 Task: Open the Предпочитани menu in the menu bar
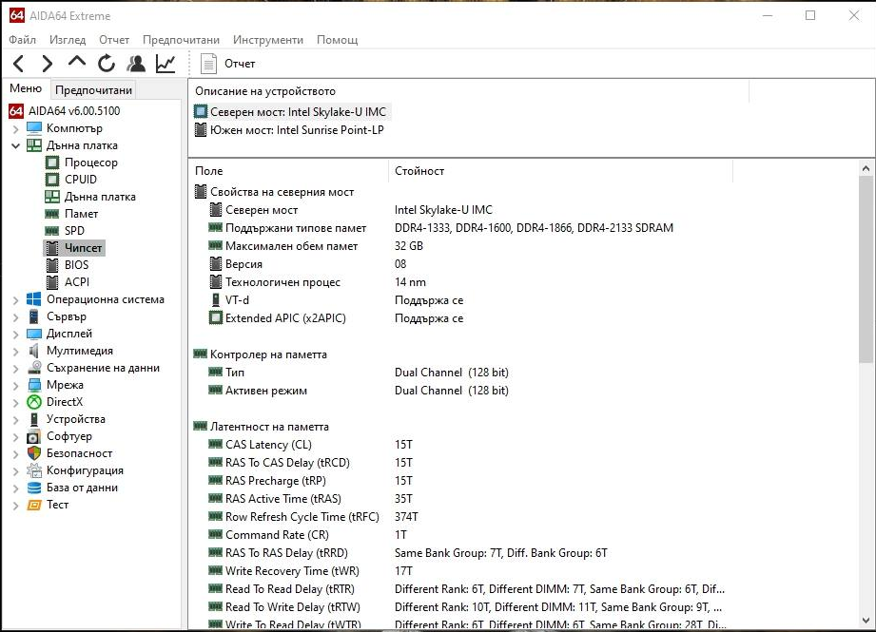pyautogui.click(x=181, y=40)
